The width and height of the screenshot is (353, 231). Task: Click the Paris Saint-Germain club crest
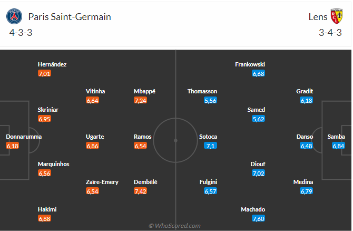14,16
